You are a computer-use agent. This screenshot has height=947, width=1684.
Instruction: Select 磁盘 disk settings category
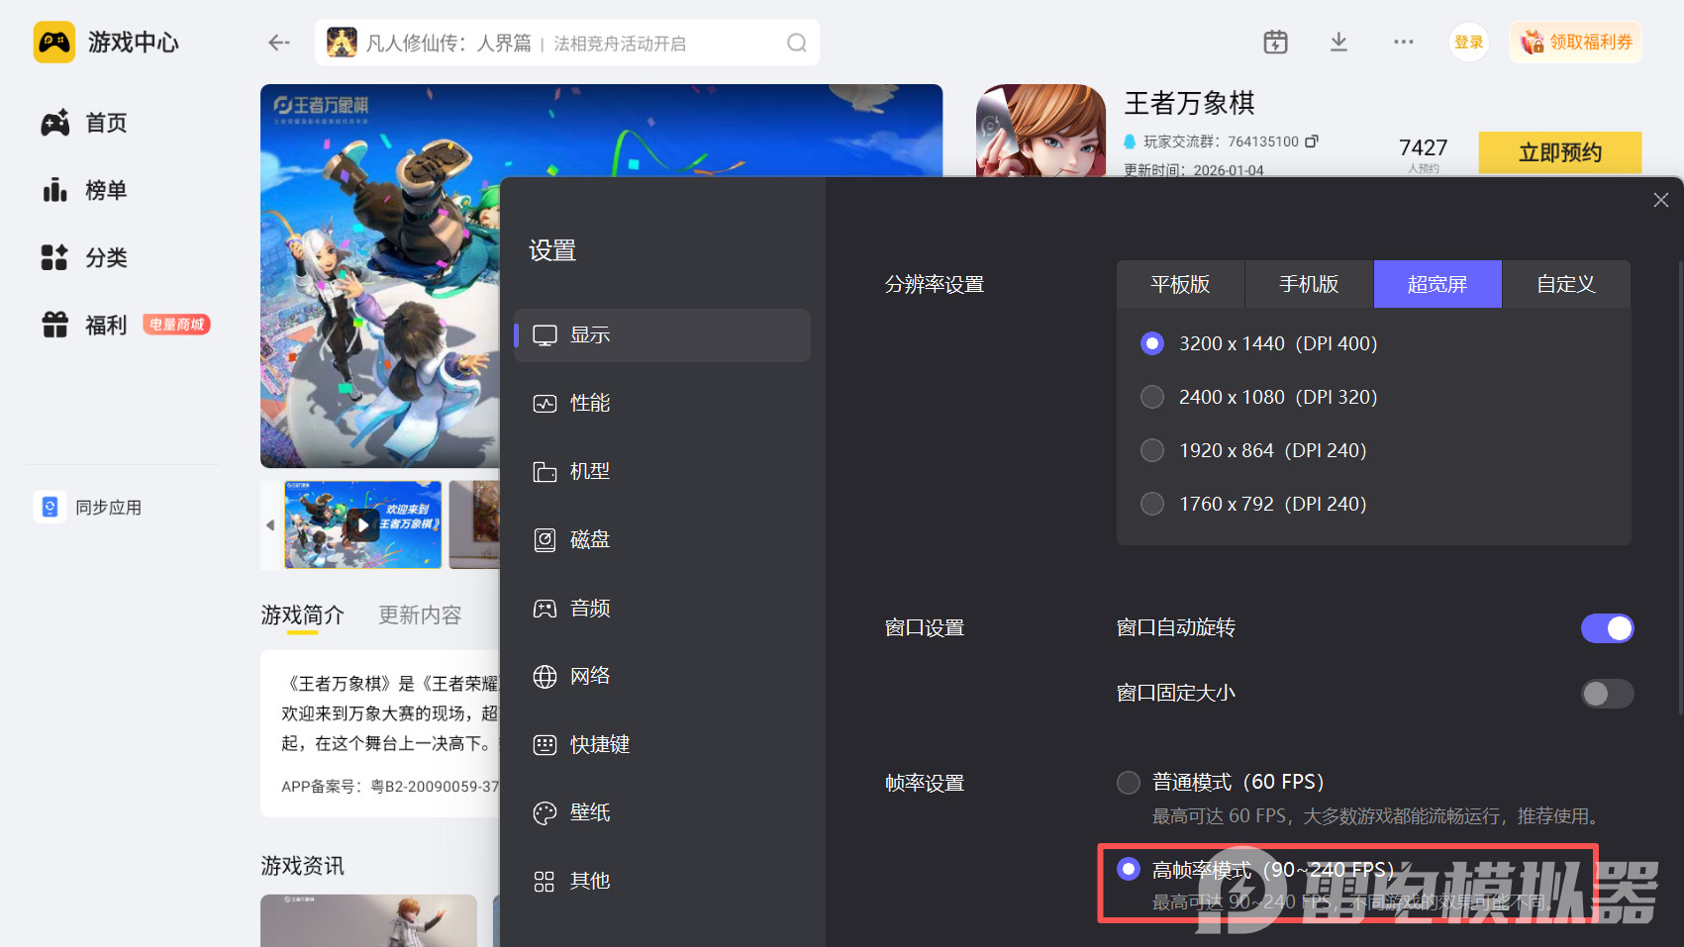point(662,540)
